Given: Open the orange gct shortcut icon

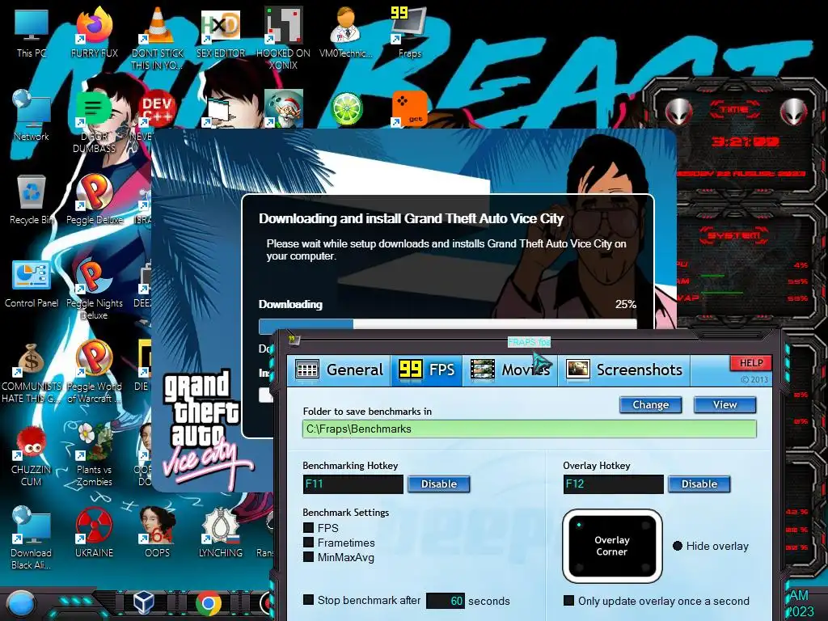Looking at the screenshot, I should (x=409, y=109).
